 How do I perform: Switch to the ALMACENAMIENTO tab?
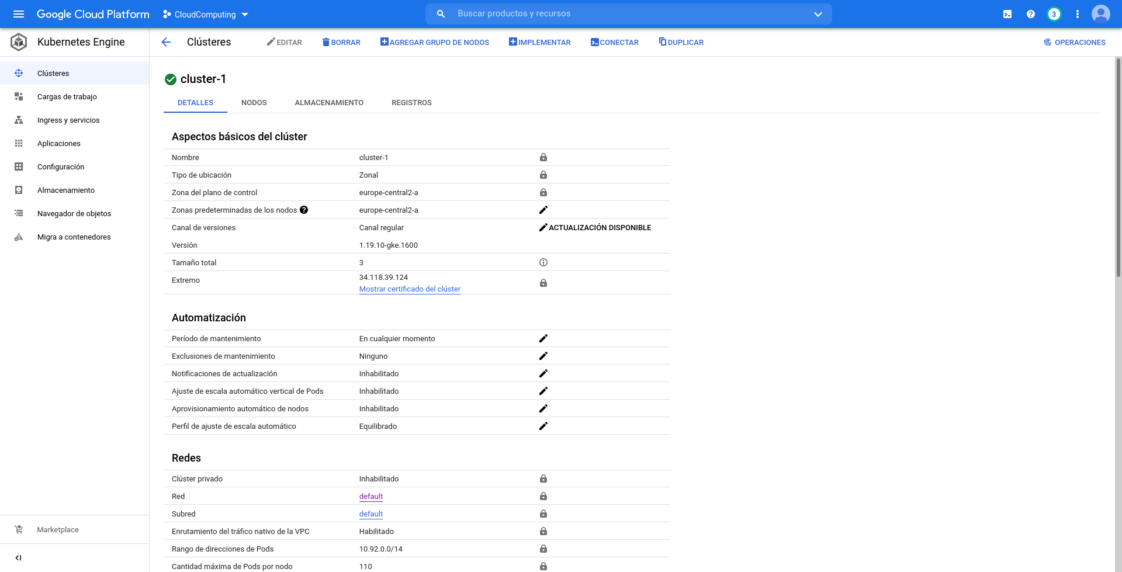coord(329,102)
